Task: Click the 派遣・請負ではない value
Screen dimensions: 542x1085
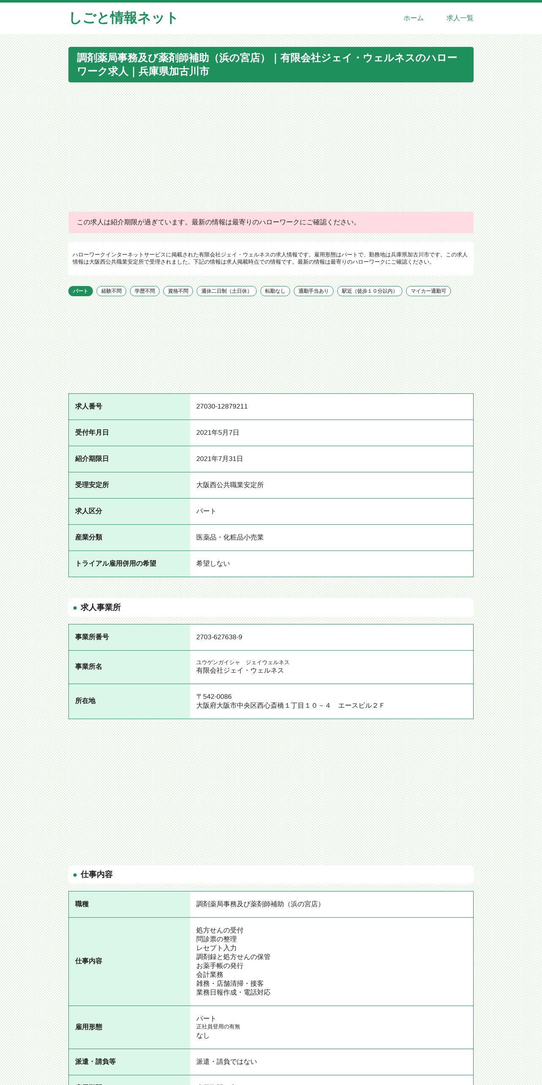Action: [227, 1062]
